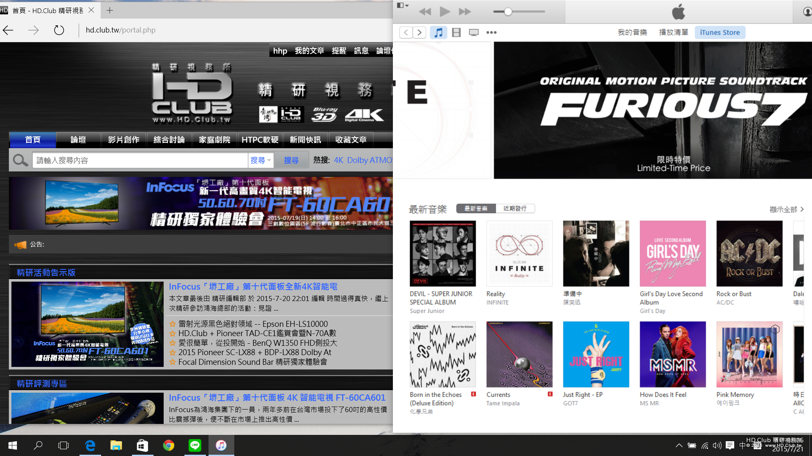This screenshot has height=456, width=812.
Task: Open Born in the Echoes album cover
Action: [443, 354]
